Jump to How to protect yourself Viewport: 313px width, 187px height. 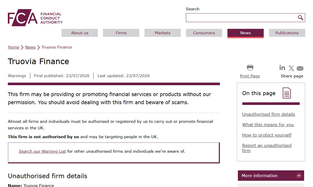click(x=267, y=135)
